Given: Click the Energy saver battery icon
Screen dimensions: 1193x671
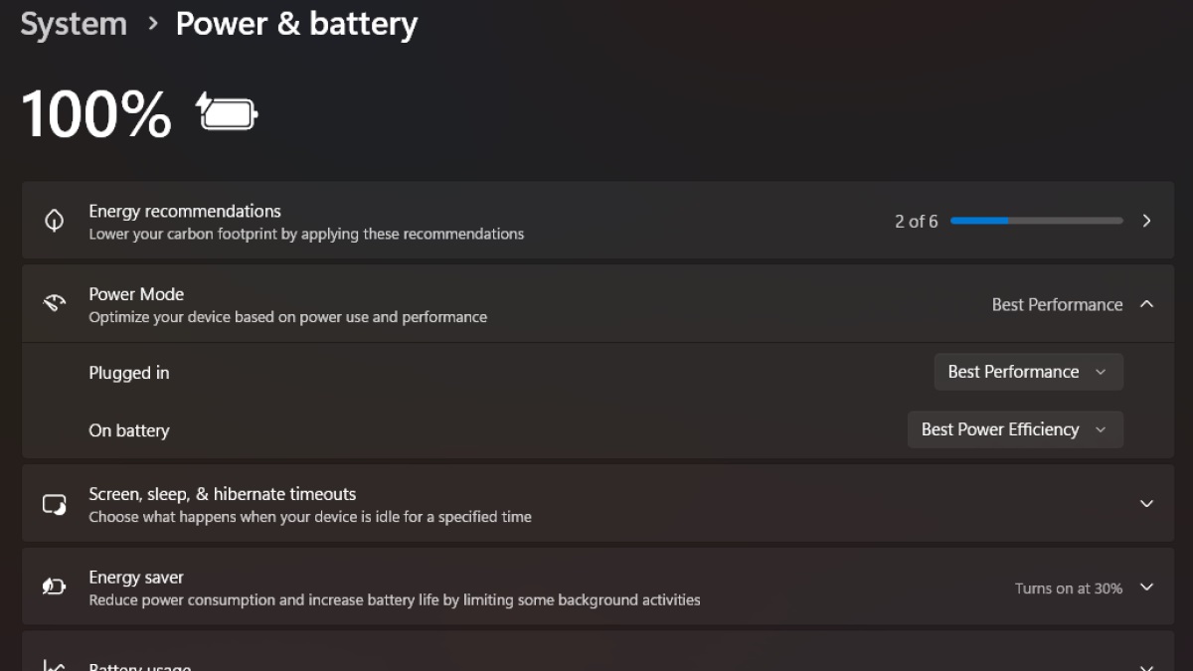Looking at the screenshot, I should pyautogui.click(x=54, y=587).
